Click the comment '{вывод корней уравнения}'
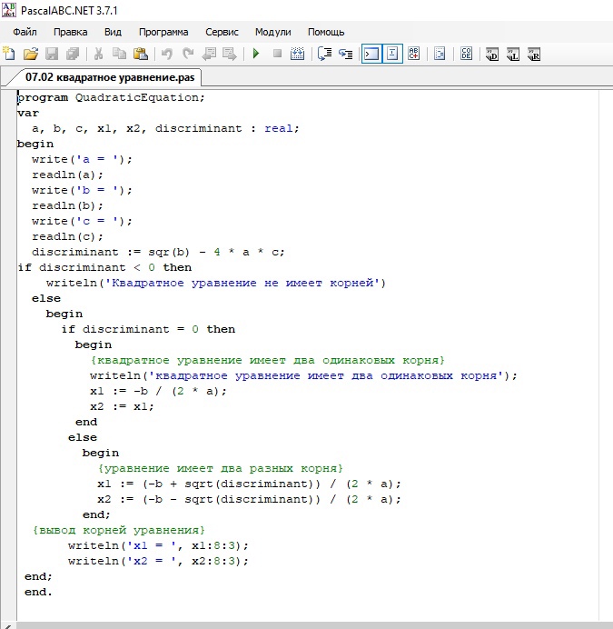Viewport: 613px width, 629px height. point(118,530)
